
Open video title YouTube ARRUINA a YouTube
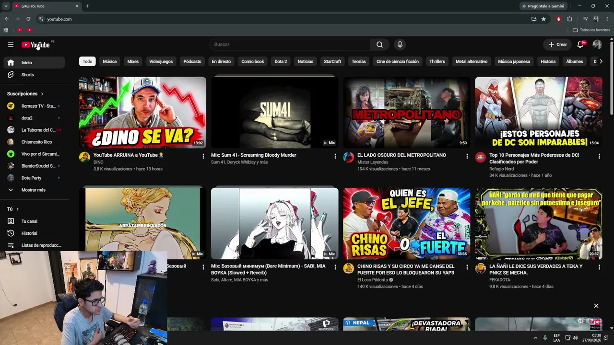129,155
